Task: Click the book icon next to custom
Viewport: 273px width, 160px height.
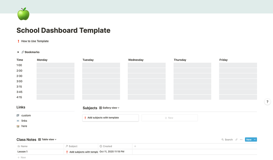Action: tap(18, 115)
